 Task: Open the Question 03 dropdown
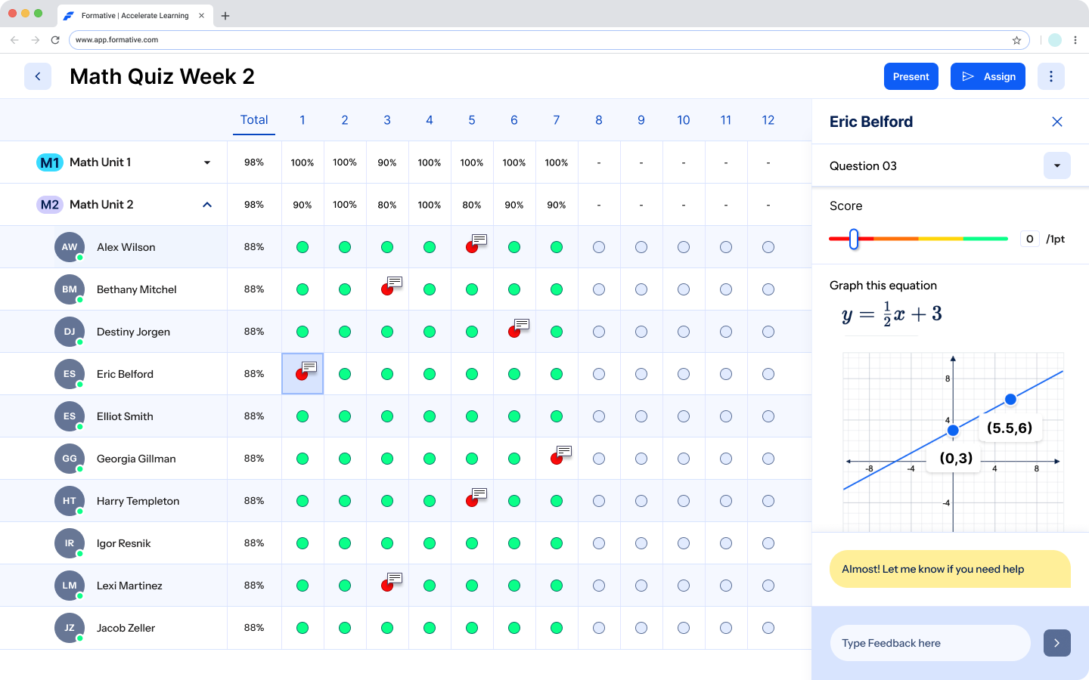1056,165
